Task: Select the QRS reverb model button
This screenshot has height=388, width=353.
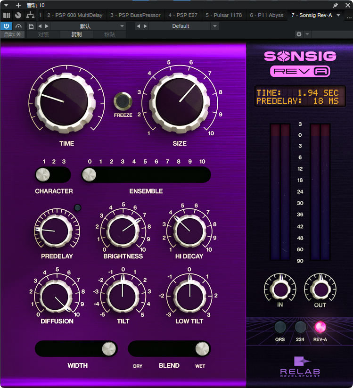Action: coord(280,327)
